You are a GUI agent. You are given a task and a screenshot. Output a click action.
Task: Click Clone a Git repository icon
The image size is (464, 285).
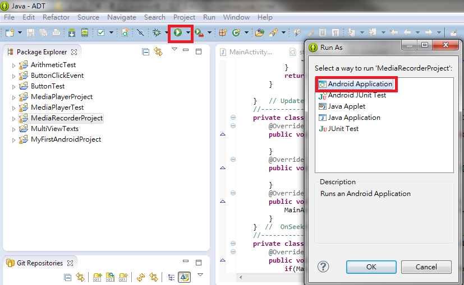[110, 277]
